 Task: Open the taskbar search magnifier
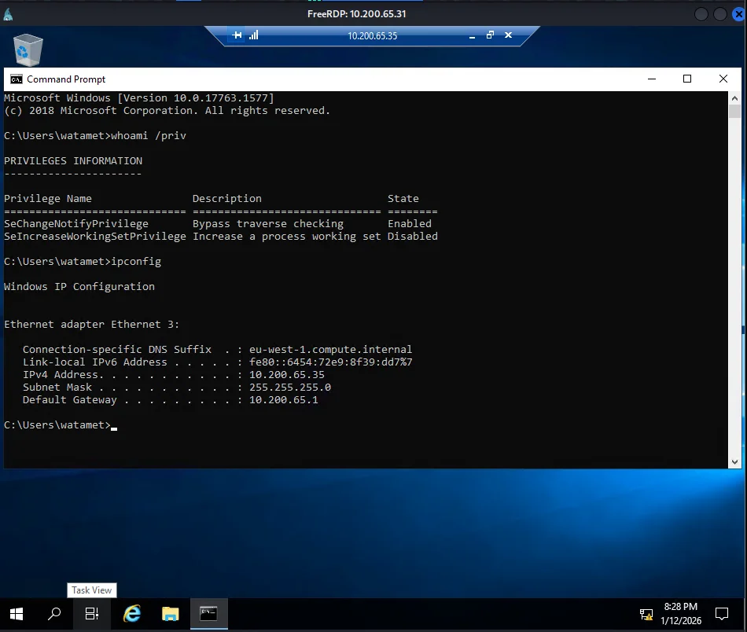tap(54, 614)
